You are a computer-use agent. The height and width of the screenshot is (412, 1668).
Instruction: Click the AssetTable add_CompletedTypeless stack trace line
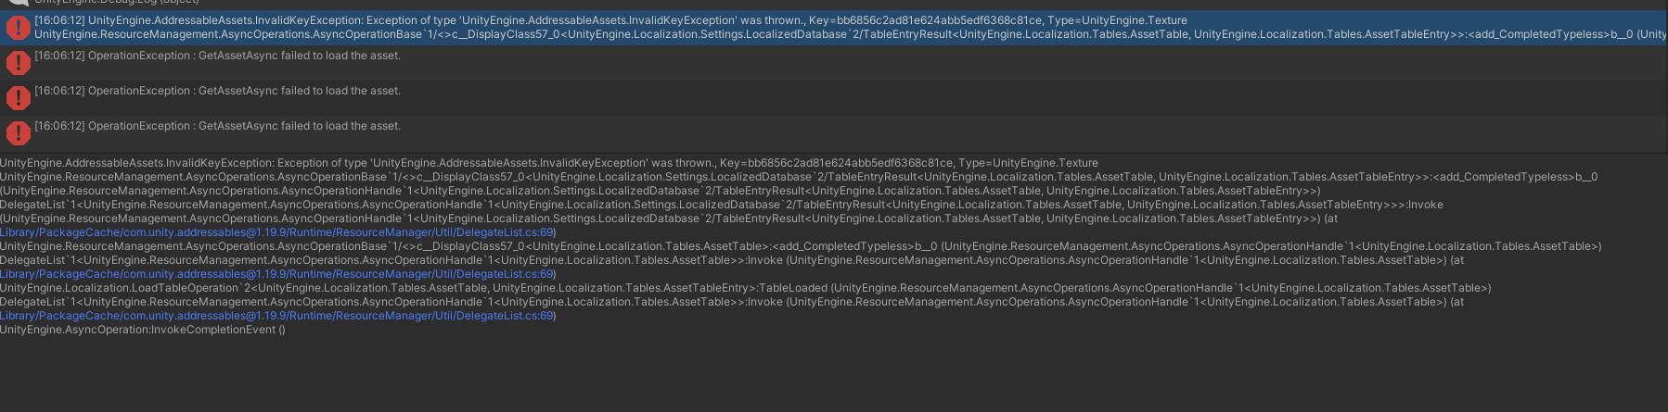pos(800,246)
